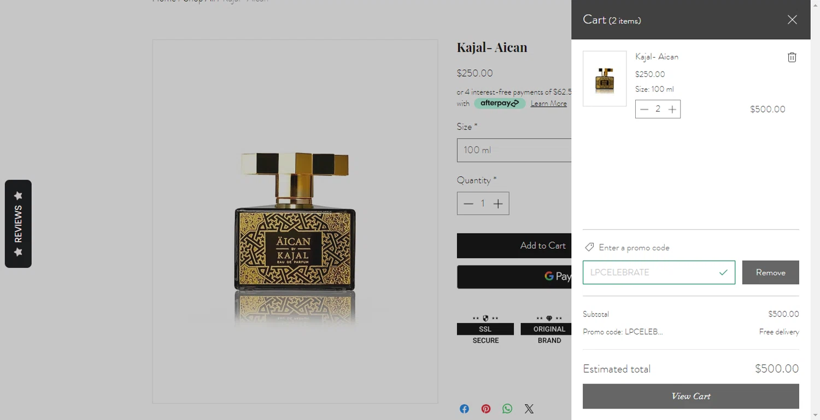Click the promo code tag icon
The width and height of the screenshot is (820, 420).
point(589,248)
